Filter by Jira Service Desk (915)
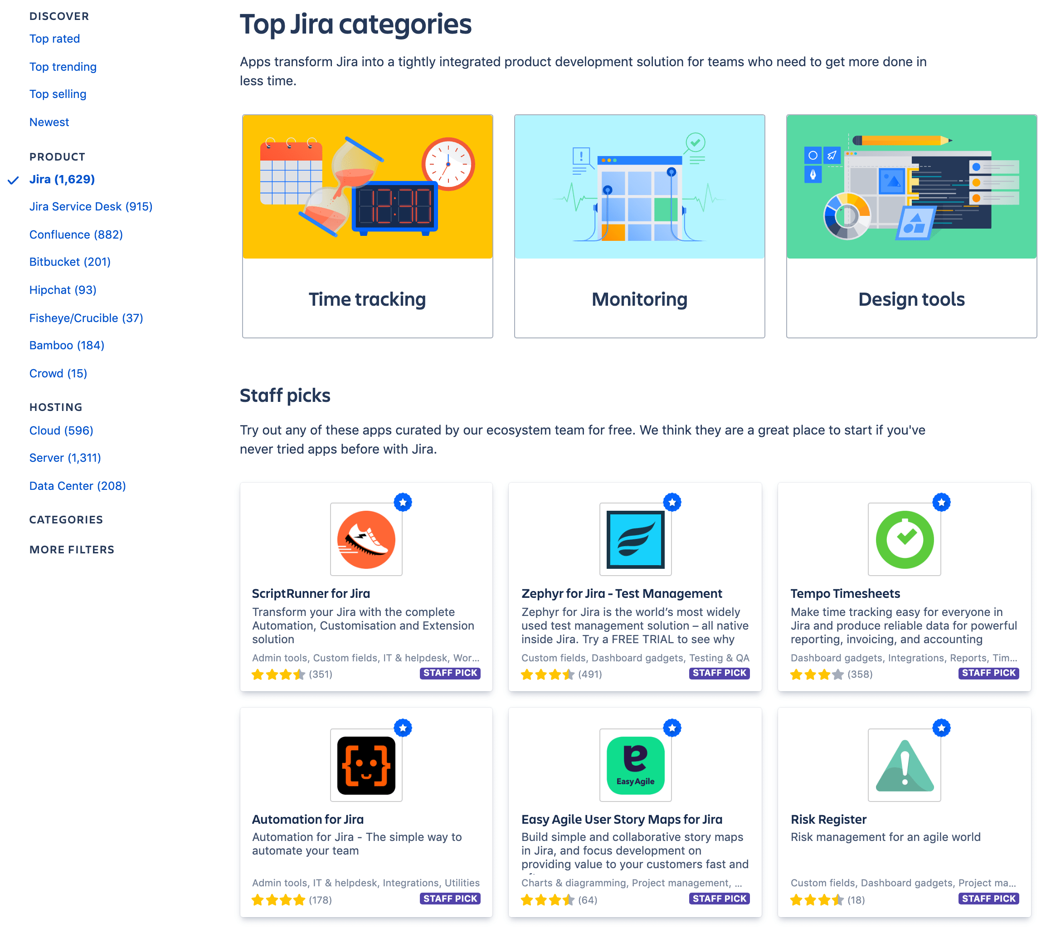The width and height of the screenshot is (1051, 948). (x=91, y=207)
